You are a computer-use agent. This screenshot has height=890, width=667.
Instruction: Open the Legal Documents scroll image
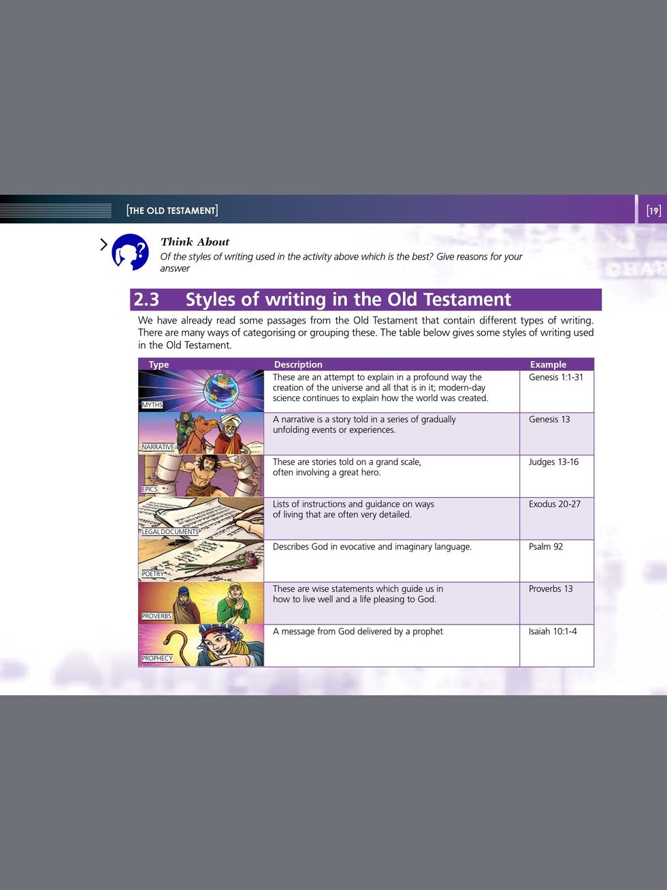click(201, 518)
